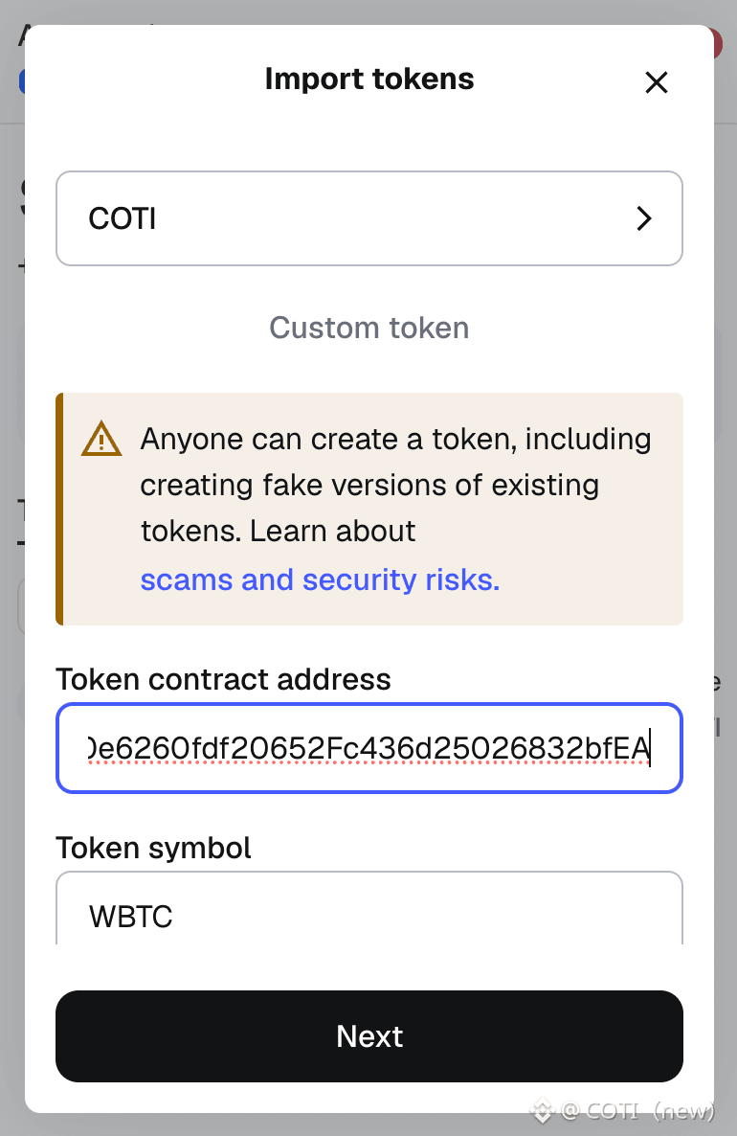737x1136 pixels.
Task: Click the blue badge behind the dialog's left edge
Action: coord(21,81)
